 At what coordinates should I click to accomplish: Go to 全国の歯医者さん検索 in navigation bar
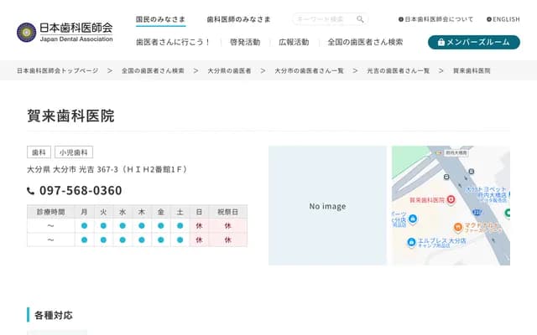365,42
